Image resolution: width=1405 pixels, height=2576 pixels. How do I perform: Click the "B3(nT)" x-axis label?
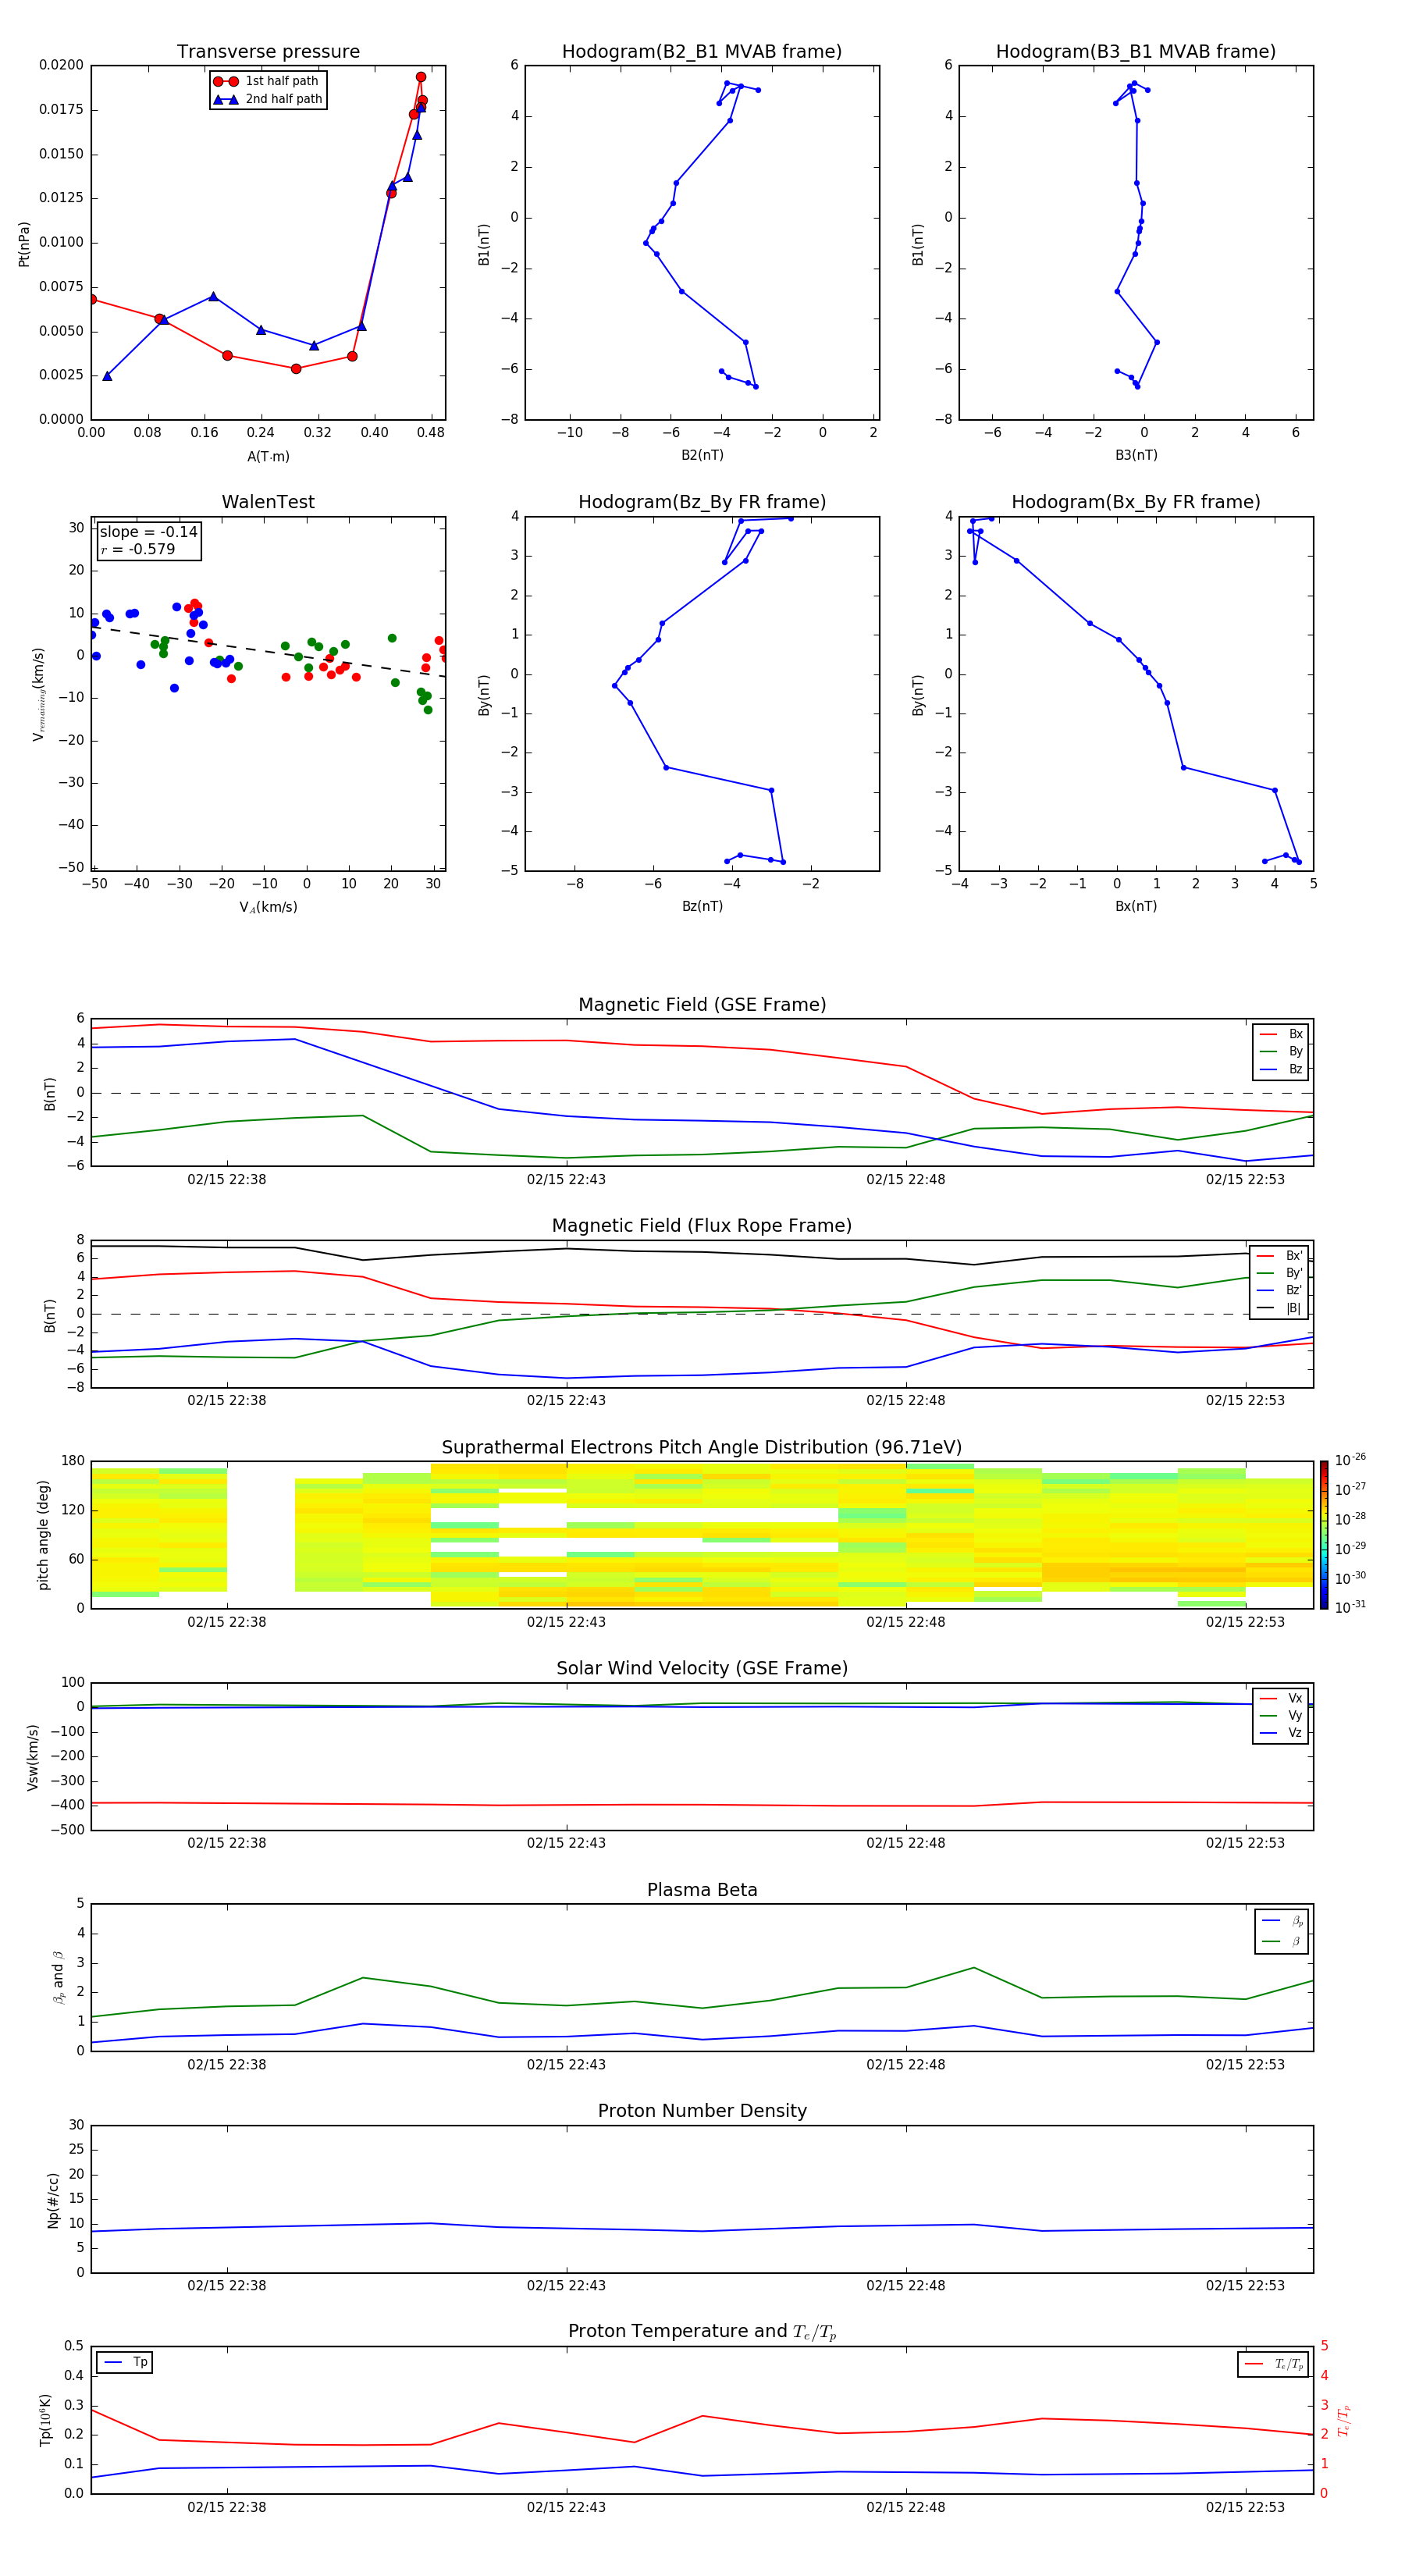[x=1136, y=455]
